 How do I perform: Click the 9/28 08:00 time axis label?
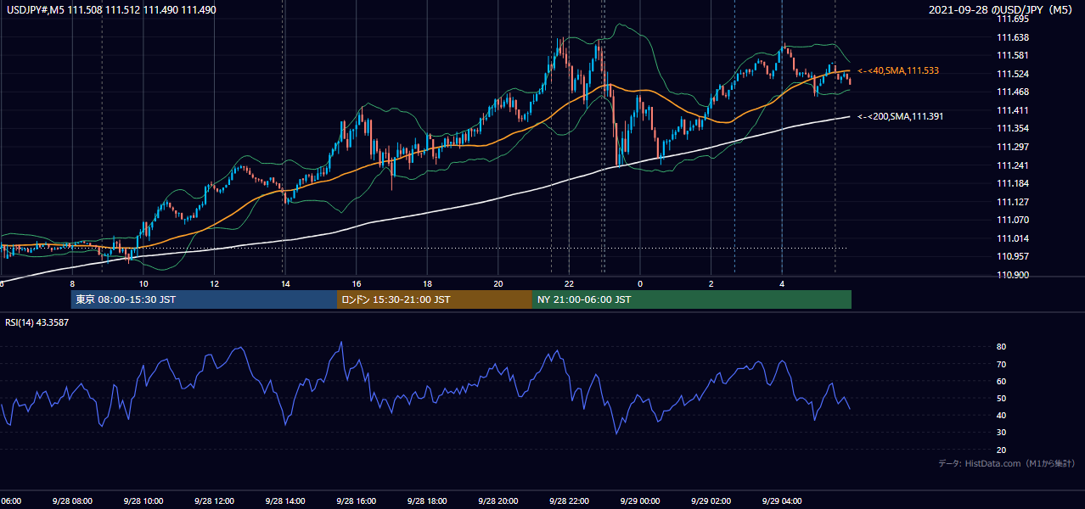click(x=71, y=501)
